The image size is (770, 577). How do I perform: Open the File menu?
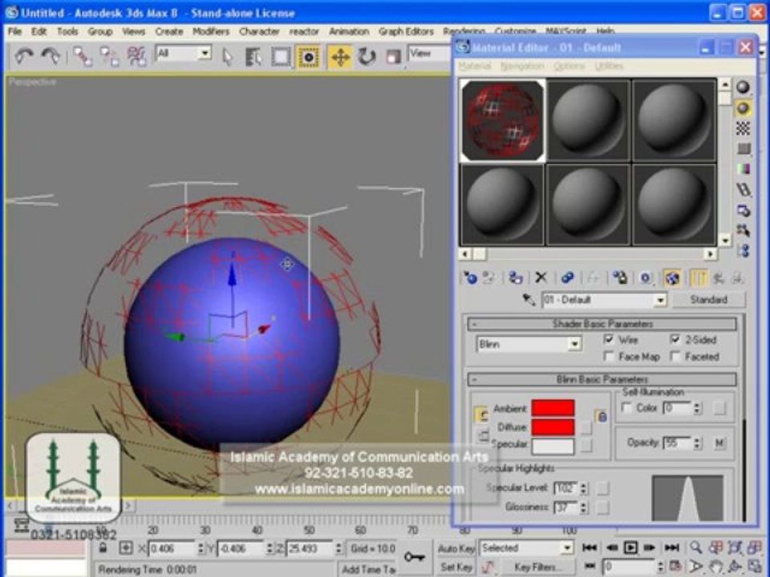pyautogui.click(x=14, y=31)
